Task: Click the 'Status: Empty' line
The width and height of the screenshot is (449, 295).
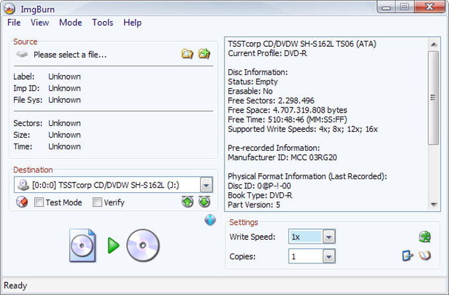Action: (252, 82)
